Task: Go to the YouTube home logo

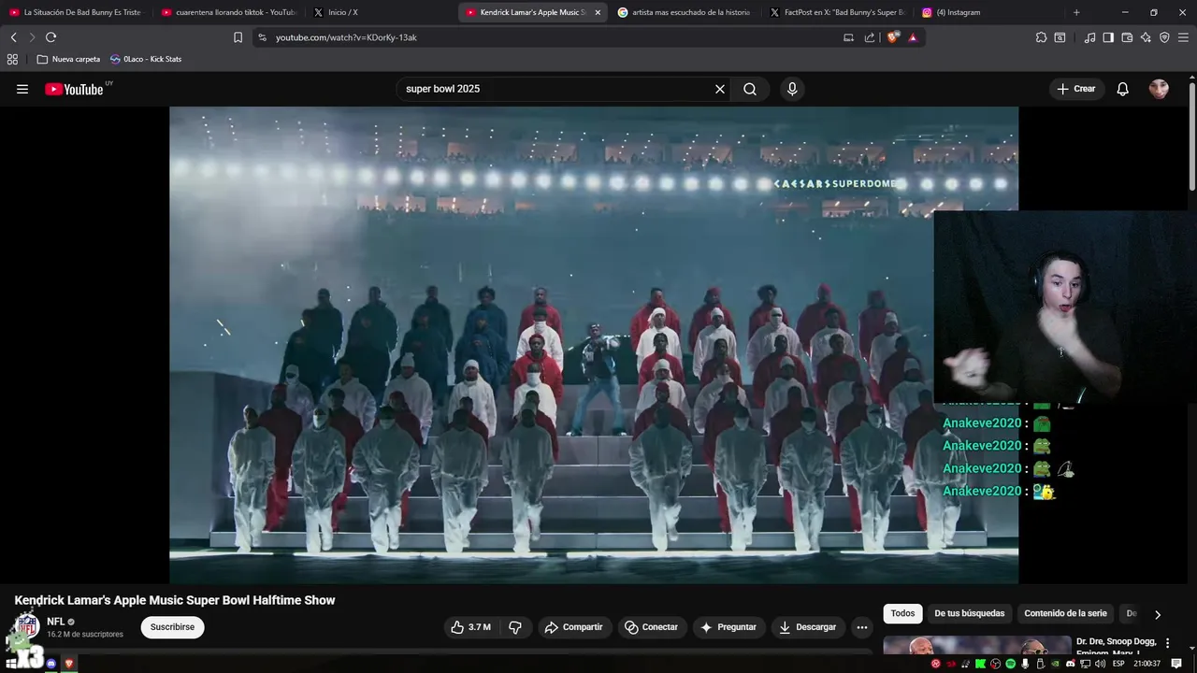Action: coord(75,89)
